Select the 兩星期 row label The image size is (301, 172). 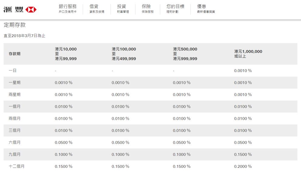tap(15, 95)
